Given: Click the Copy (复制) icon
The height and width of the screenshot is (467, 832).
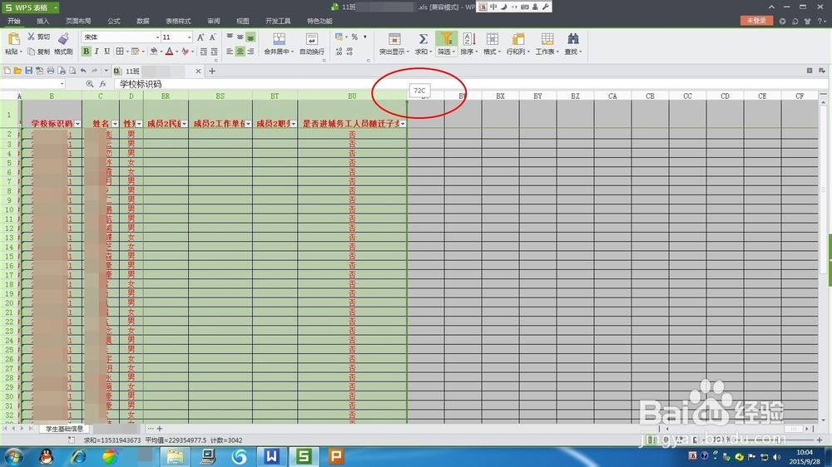Looking at the screenshot, I should pyautogui.click(x=31, y=52).
